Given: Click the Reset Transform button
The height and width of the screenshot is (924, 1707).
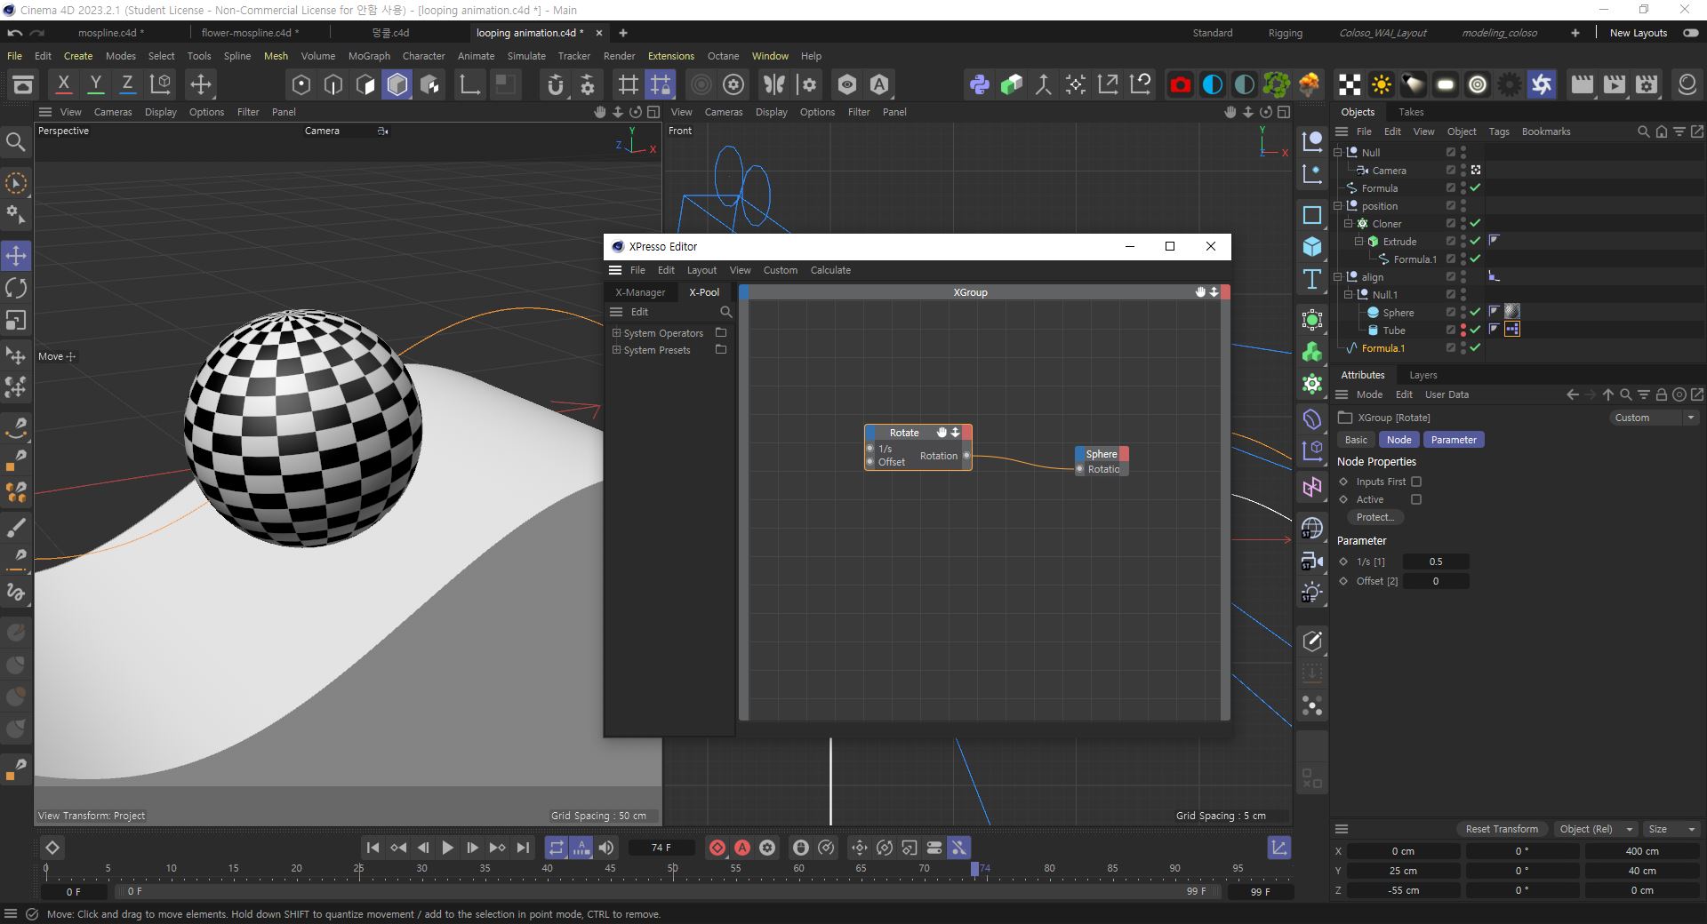Looking at the screenshot, I should coord(1502,829).
